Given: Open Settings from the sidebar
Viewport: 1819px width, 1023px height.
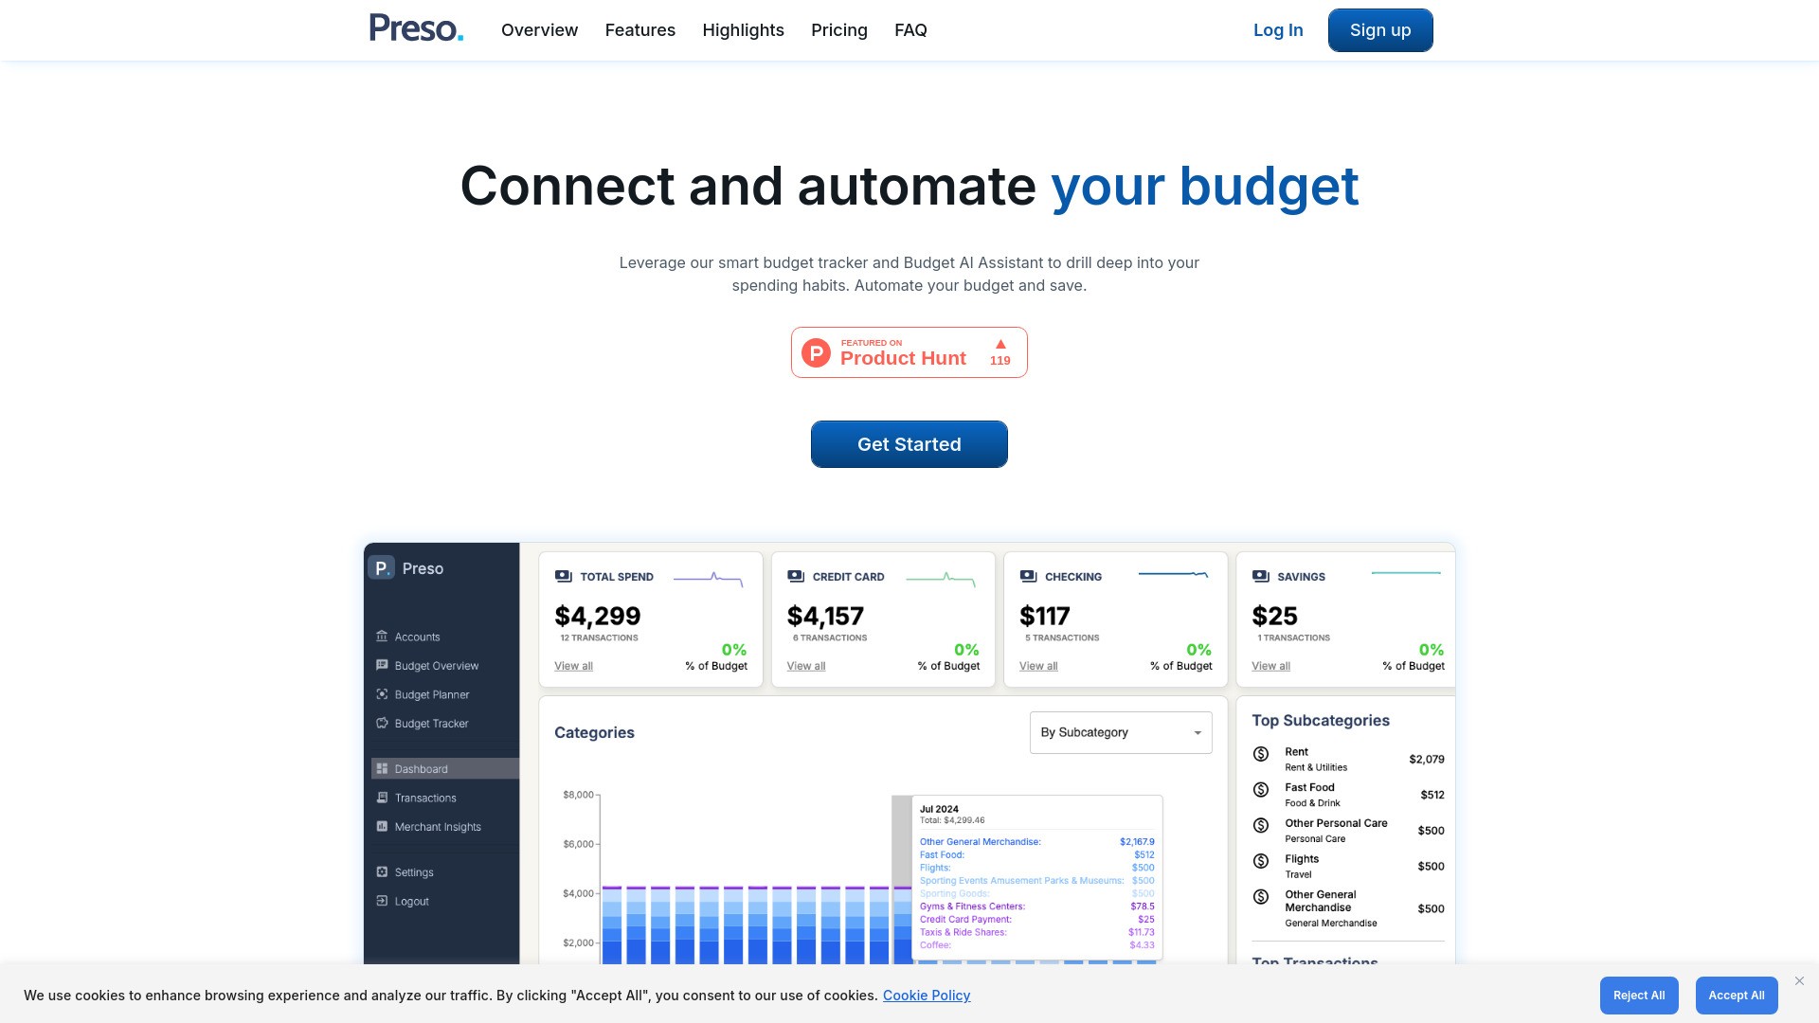Looking at the screenshot, I should [x=414, y=871].
